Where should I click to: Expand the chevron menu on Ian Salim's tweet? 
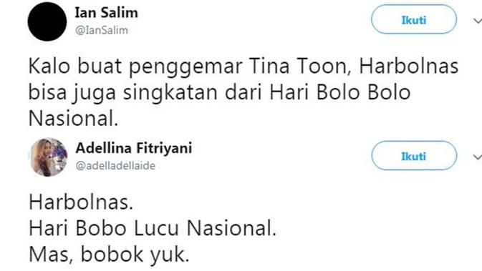pyautogui.click(x=478, y=21)
